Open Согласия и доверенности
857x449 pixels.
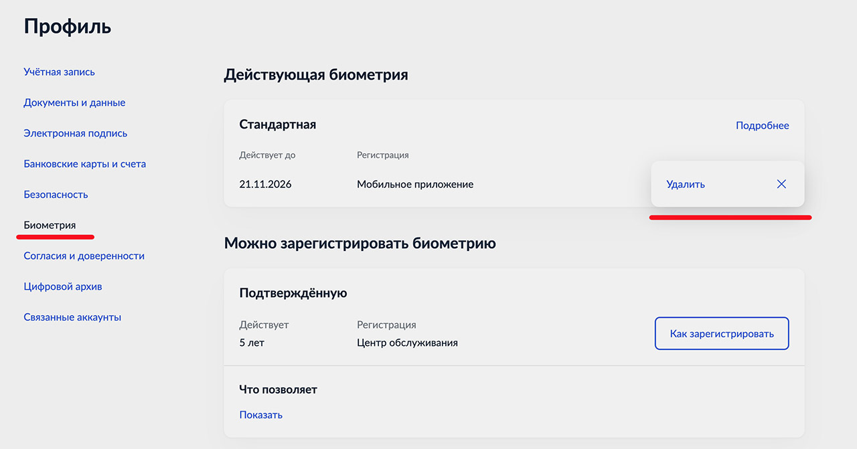point(84,256)
